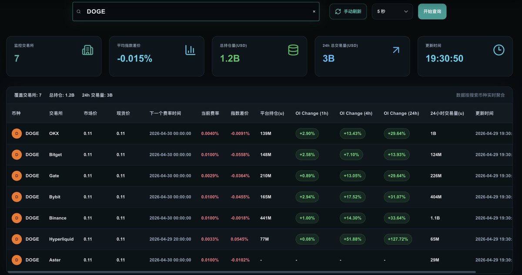Click the database icon in 总持仓量 card

(293, 50)
